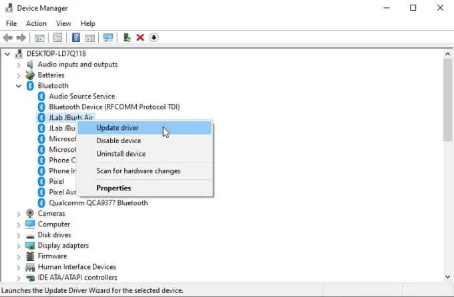Click the scrollbar down arrow
The width and height of the screenshot is (454, 297).
coord(447,277)
